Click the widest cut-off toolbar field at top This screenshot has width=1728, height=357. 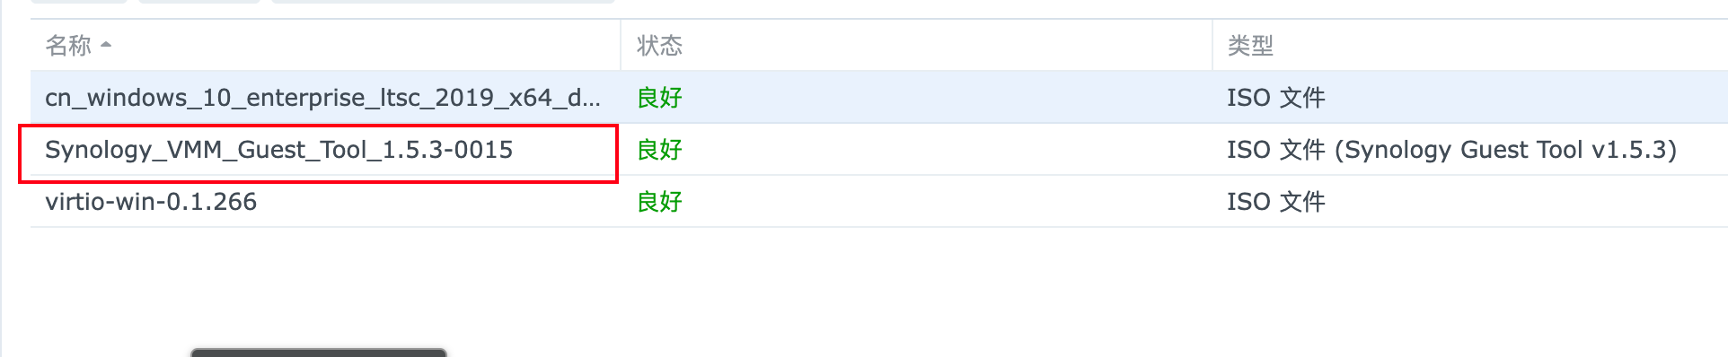(443, 2)
